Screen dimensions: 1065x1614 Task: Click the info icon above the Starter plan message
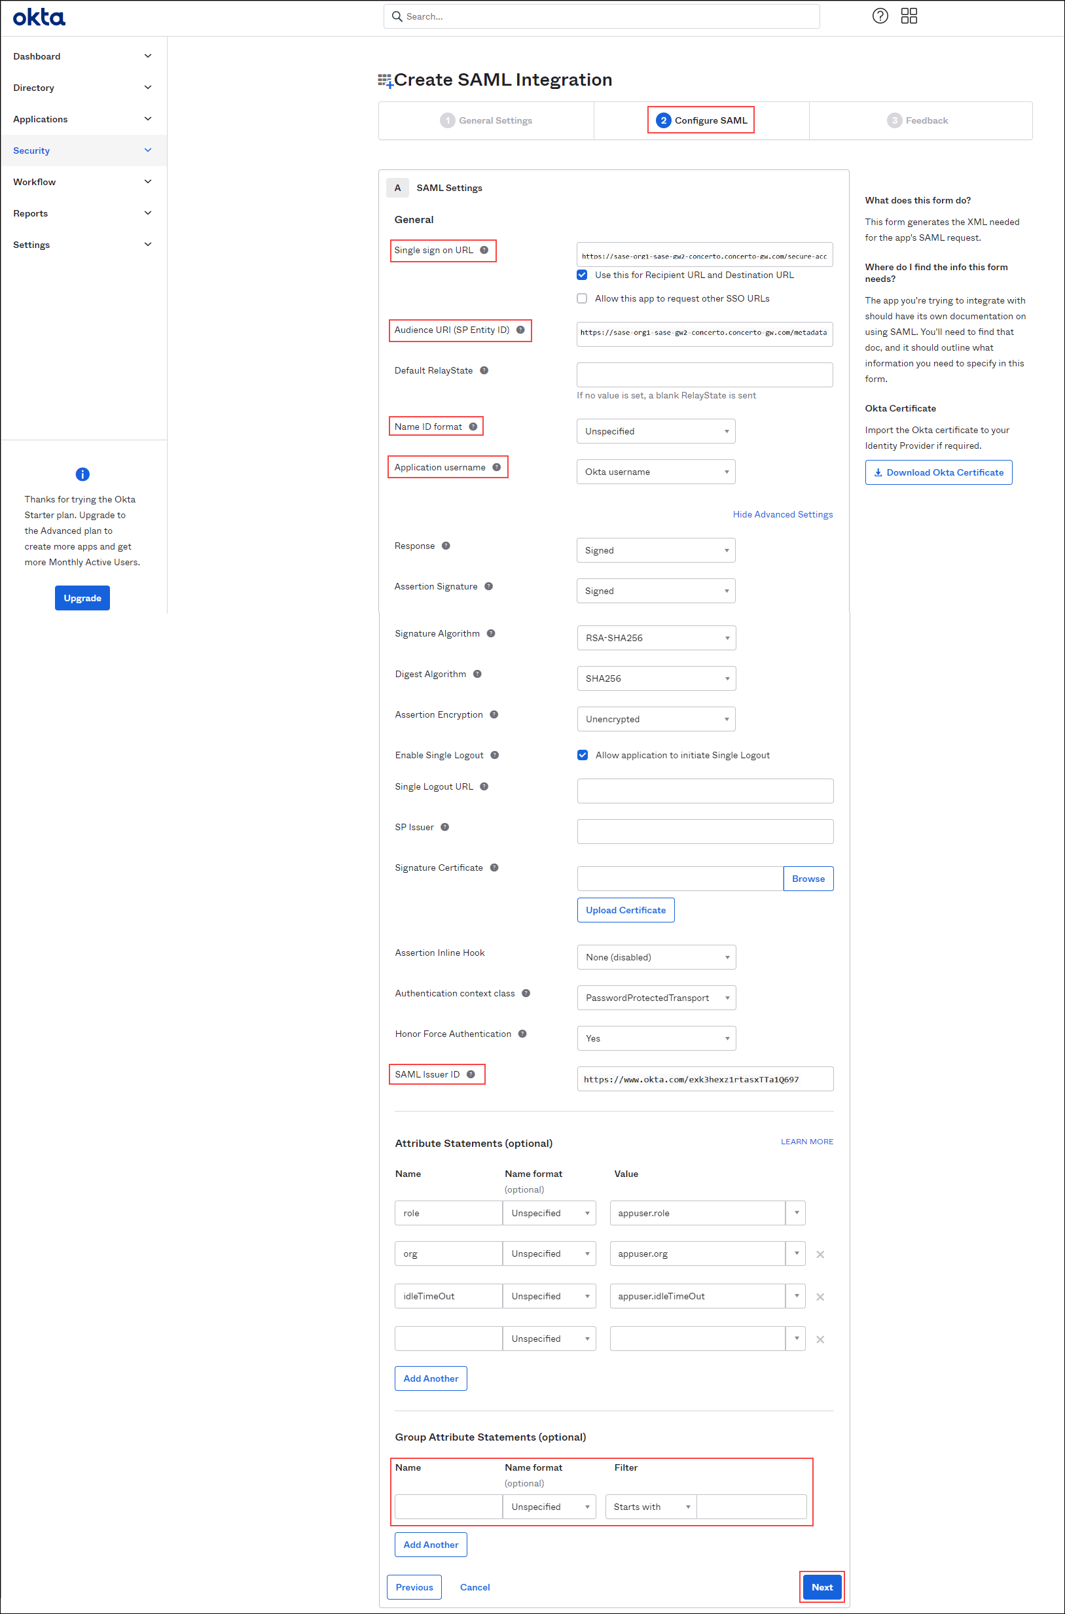(x=82, y=474)
